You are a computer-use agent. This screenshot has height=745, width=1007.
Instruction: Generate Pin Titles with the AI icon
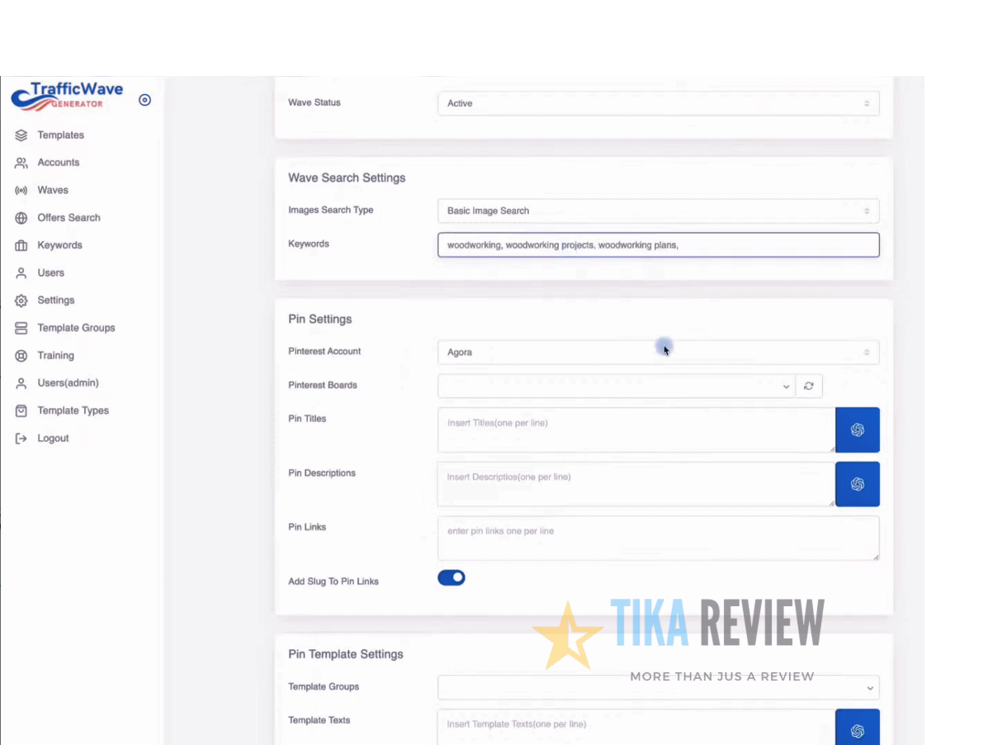(857, 429)
